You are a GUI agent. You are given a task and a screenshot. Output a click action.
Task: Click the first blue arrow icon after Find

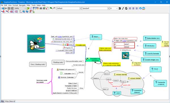[24, 12]
